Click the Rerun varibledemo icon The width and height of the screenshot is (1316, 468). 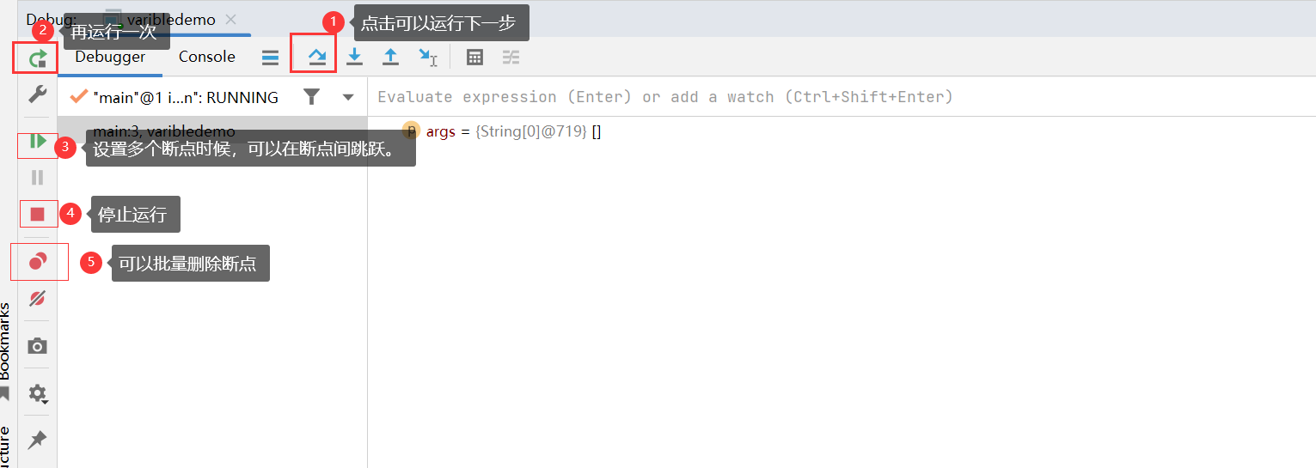[37, 58]
